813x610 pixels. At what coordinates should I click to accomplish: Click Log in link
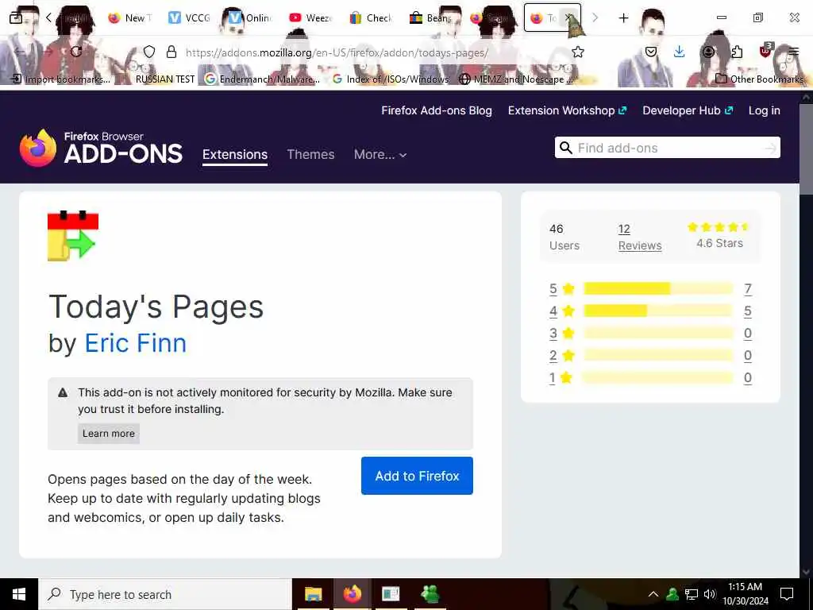tap(765, 110)
